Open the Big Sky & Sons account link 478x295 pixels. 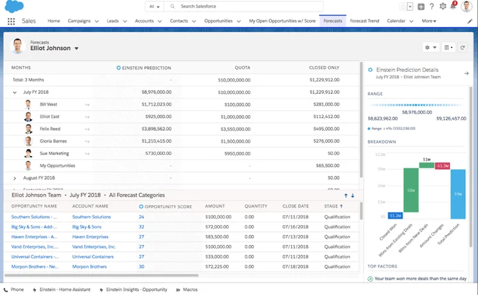87,227
